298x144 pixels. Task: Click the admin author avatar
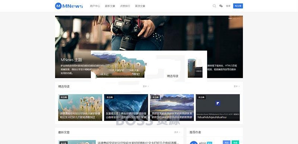194,143
